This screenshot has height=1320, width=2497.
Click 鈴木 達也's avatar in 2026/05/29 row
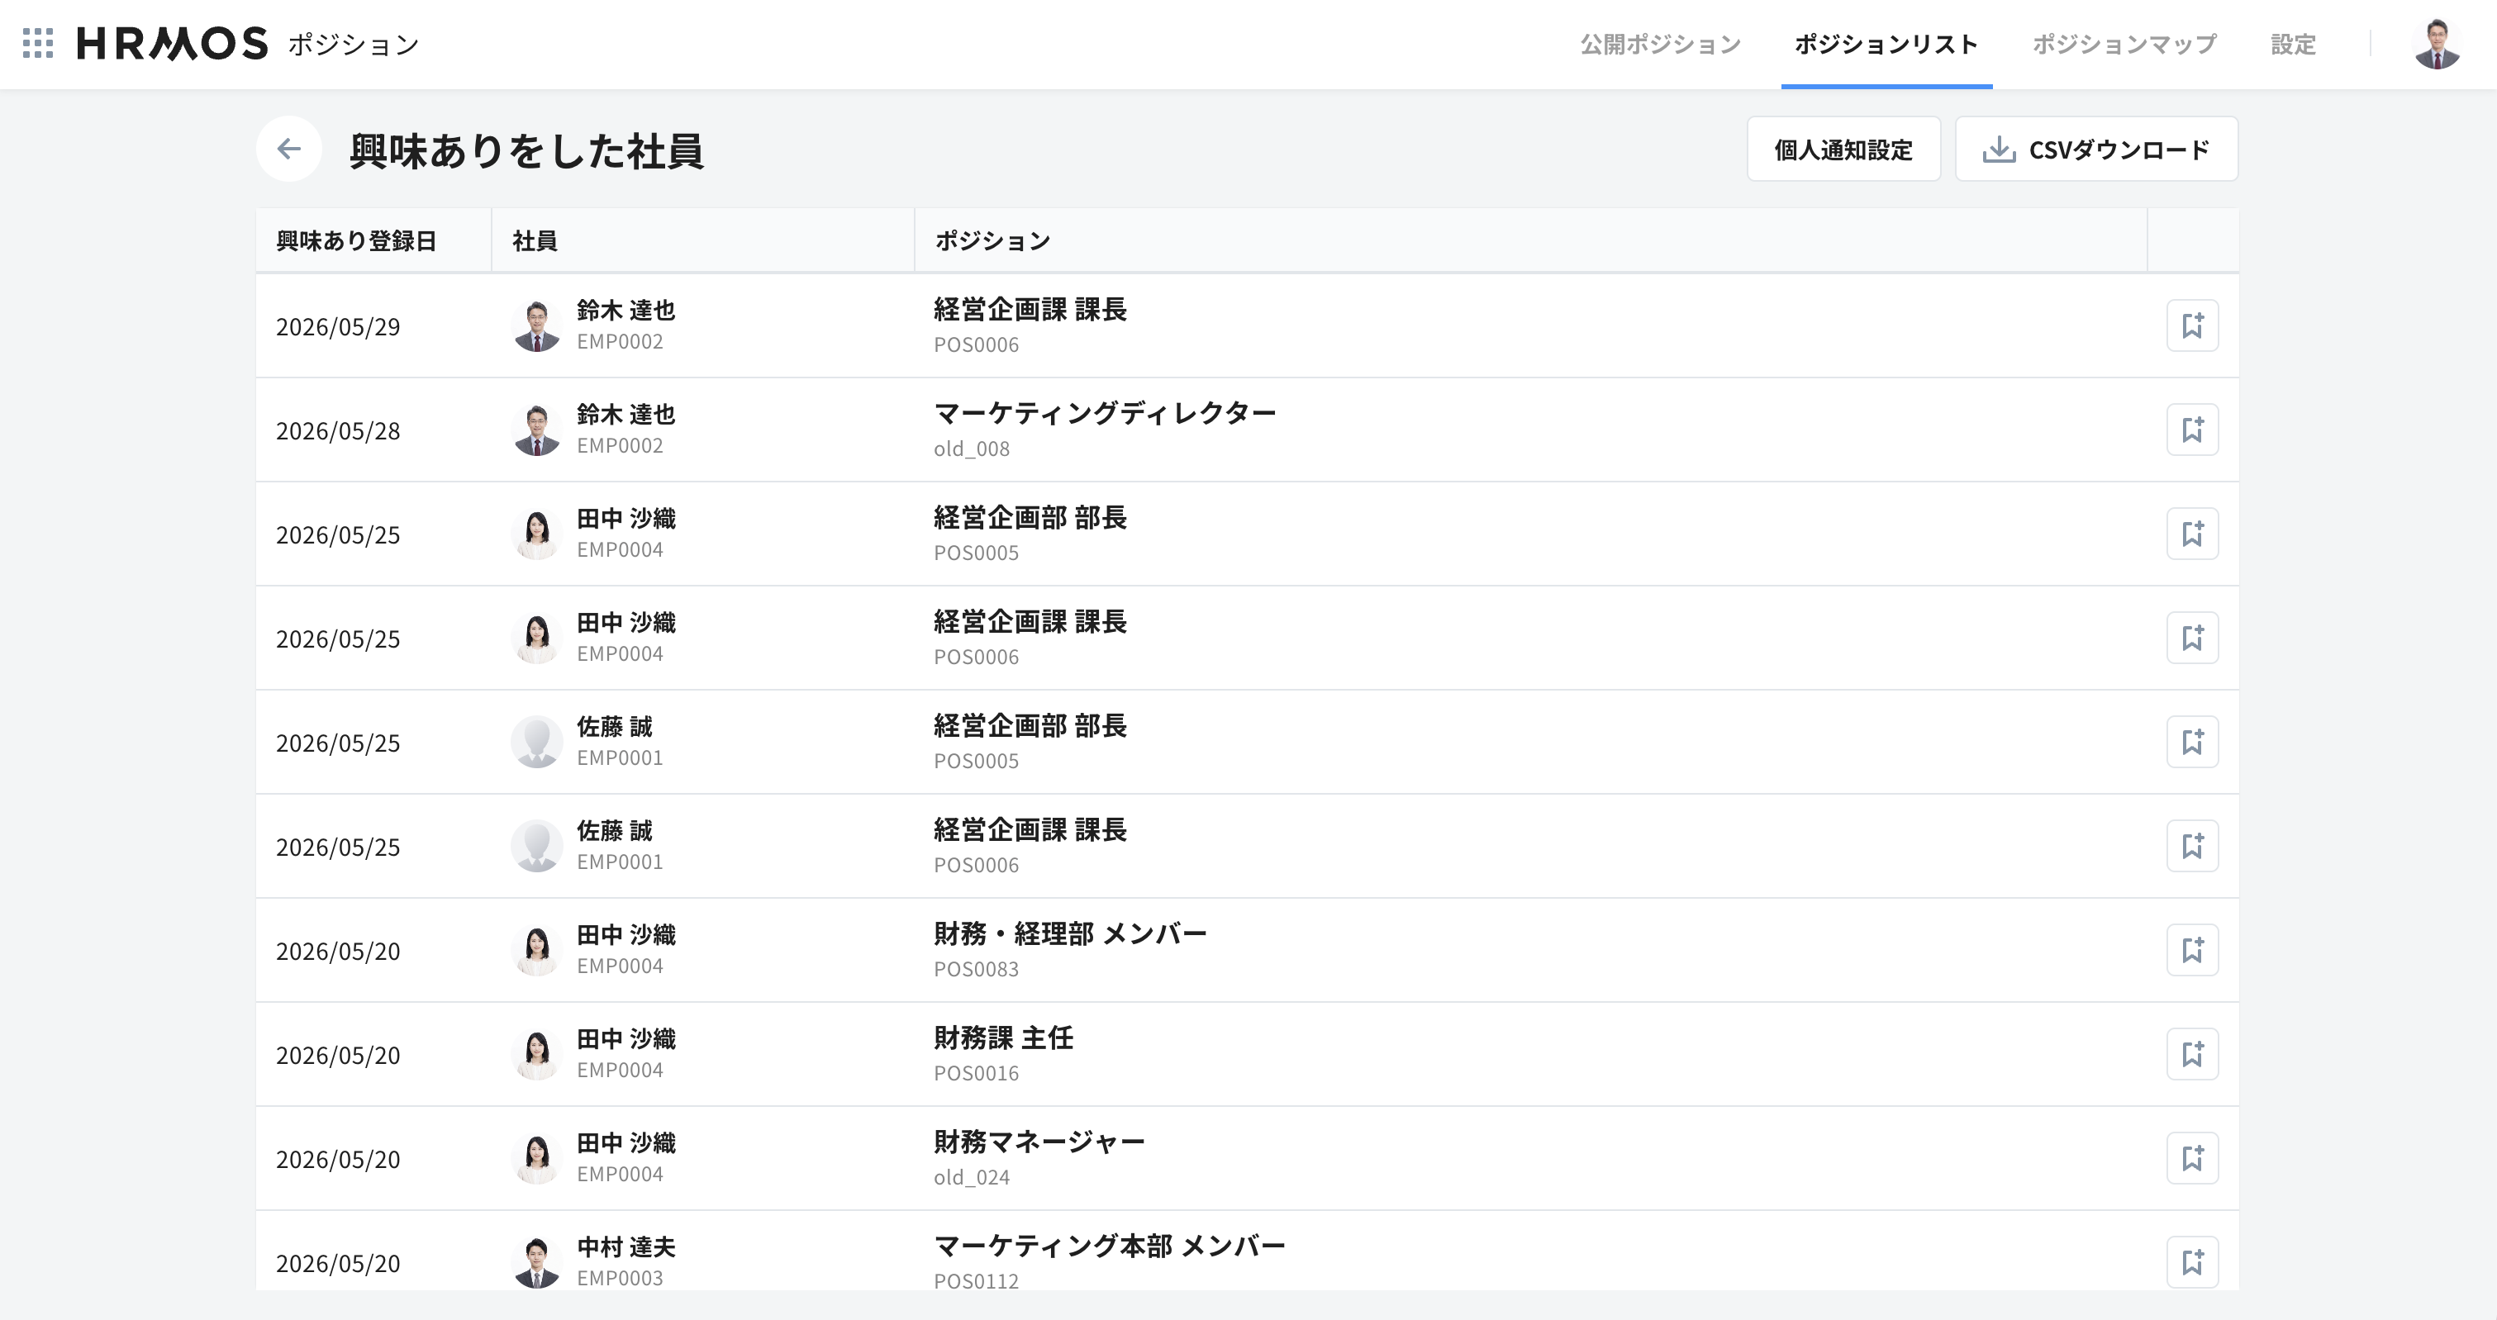coord(537,325)
